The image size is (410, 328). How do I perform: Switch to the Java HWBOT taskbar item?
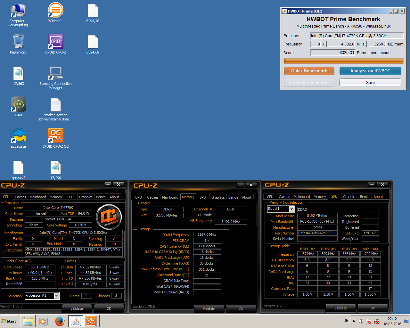click(76, 321)
